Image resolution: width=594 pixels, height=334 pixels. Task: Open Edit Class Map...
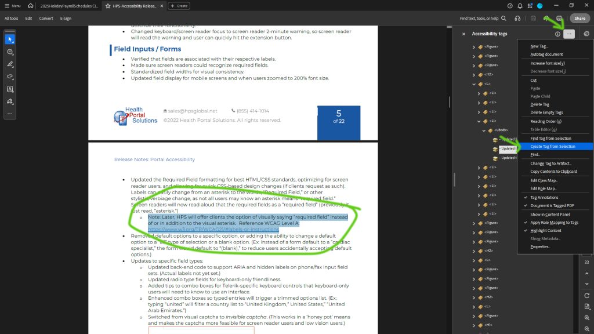[543, 180]
